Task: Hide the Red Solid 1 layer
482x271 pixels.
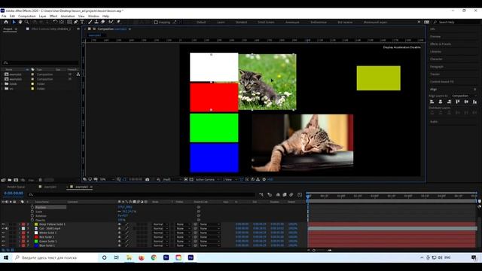Action: click(3, 237)
